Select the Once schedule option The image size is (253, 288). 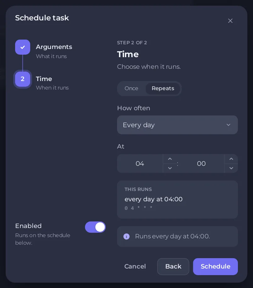[131, 88]
